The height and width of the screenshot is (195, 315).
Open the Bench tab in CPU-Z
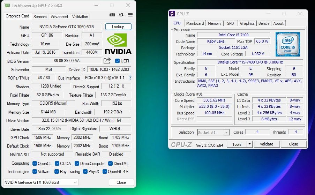click(x=263, y=23)
